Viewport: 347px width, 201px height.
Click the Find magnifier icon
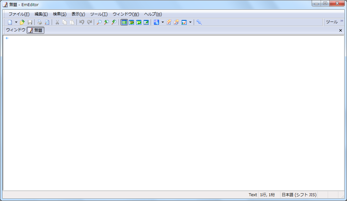point(99,22)
